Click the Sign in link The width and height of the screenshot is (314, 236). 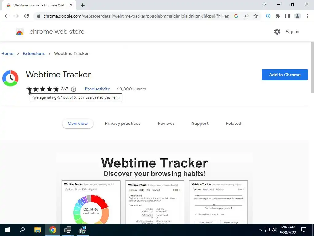pos(292,32)
